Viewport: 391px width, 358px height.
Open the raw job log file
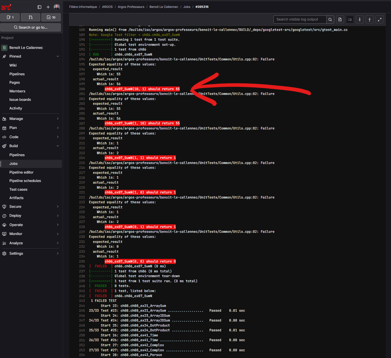pos(340,19)
